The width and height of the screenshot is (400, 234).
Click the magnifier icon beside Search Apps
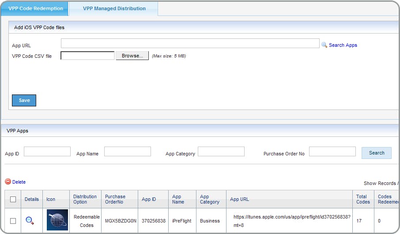pos(324,45)
